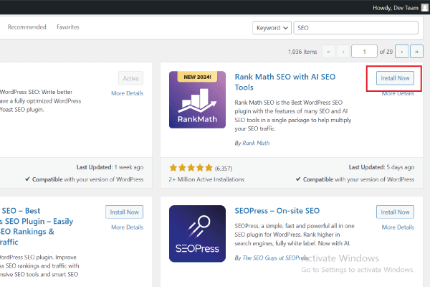The height and width of the screenshot is (287, 430).
Task: Open Rank Math SEO with AI SEO Tools title
Action: click(285, 82)
